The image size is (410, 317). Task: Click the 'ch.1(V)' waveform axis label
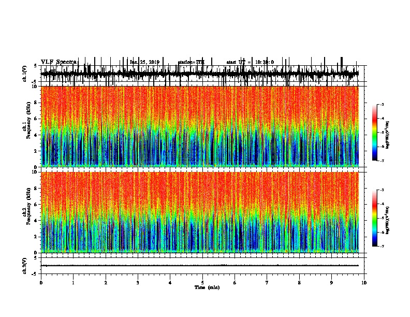point(24,74)
